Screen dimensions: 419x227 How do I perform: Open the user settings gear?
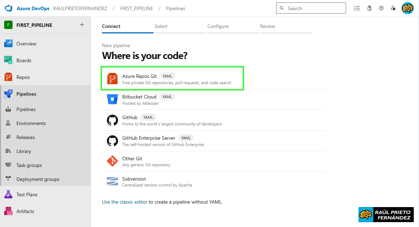click(394, 8)
